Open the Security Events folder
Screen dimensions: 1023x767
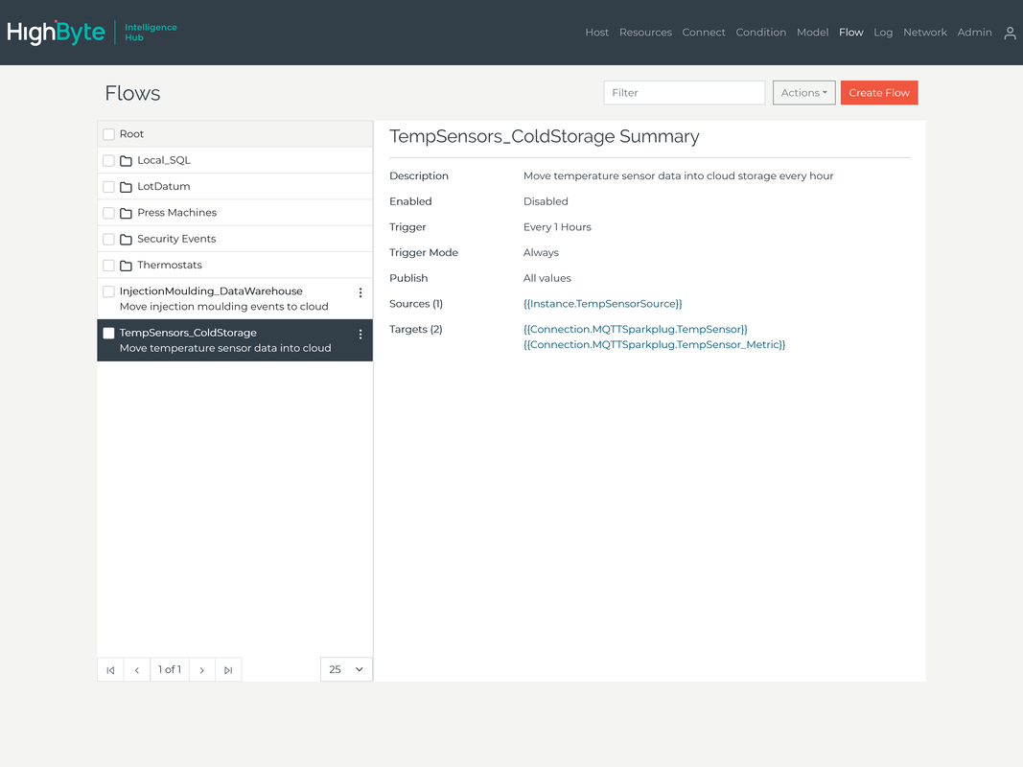coord(126,238)
